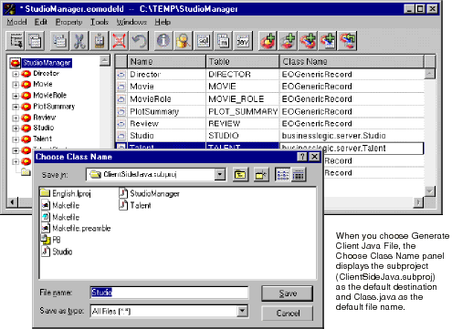Click the 'm' Objective-C file icon
This screenshot has height=329, width=452.
[223, 40]
